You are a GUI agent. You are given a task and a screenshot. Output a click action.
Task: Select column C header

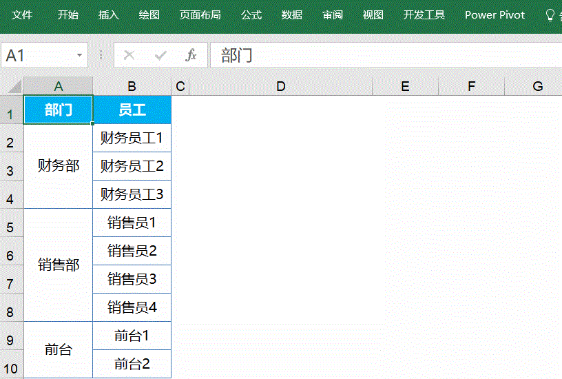pyautogui.click(x=180, y=86)
